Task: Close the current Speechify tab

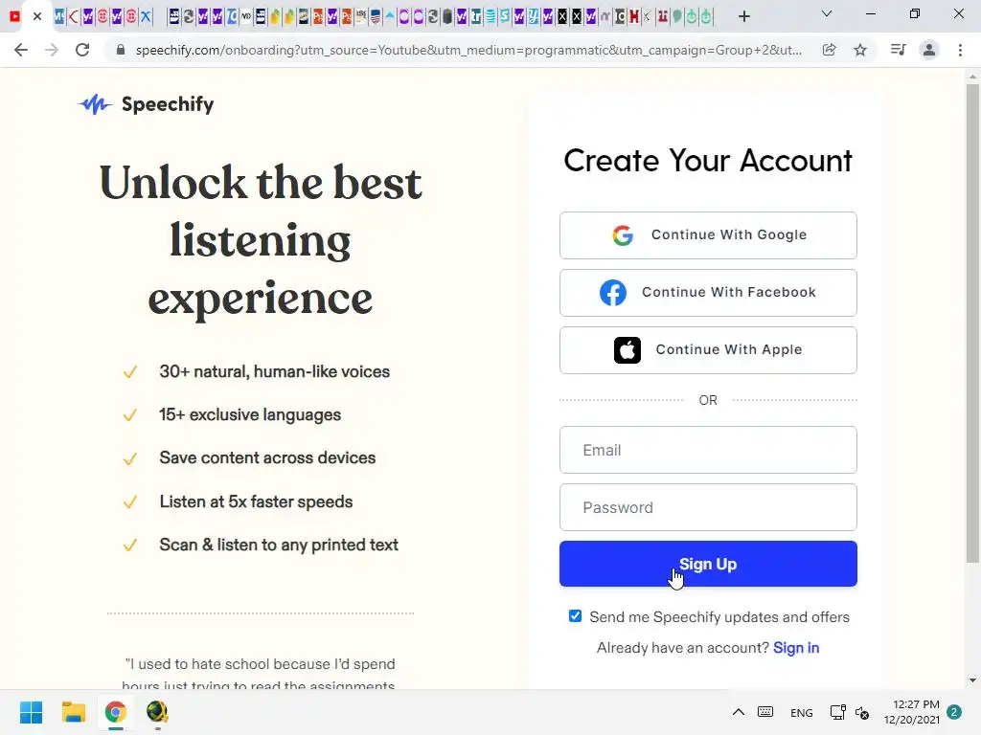Action: (37, 16)
